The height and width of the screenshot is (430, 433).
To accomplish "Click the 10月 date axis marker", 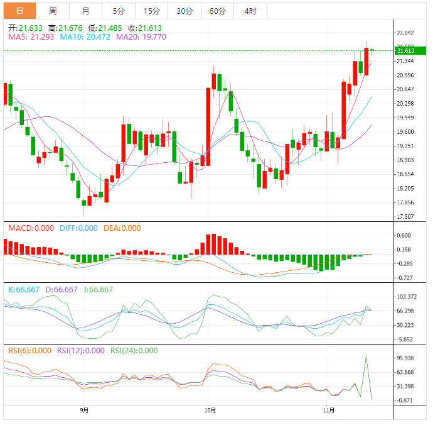I will 210,411.
